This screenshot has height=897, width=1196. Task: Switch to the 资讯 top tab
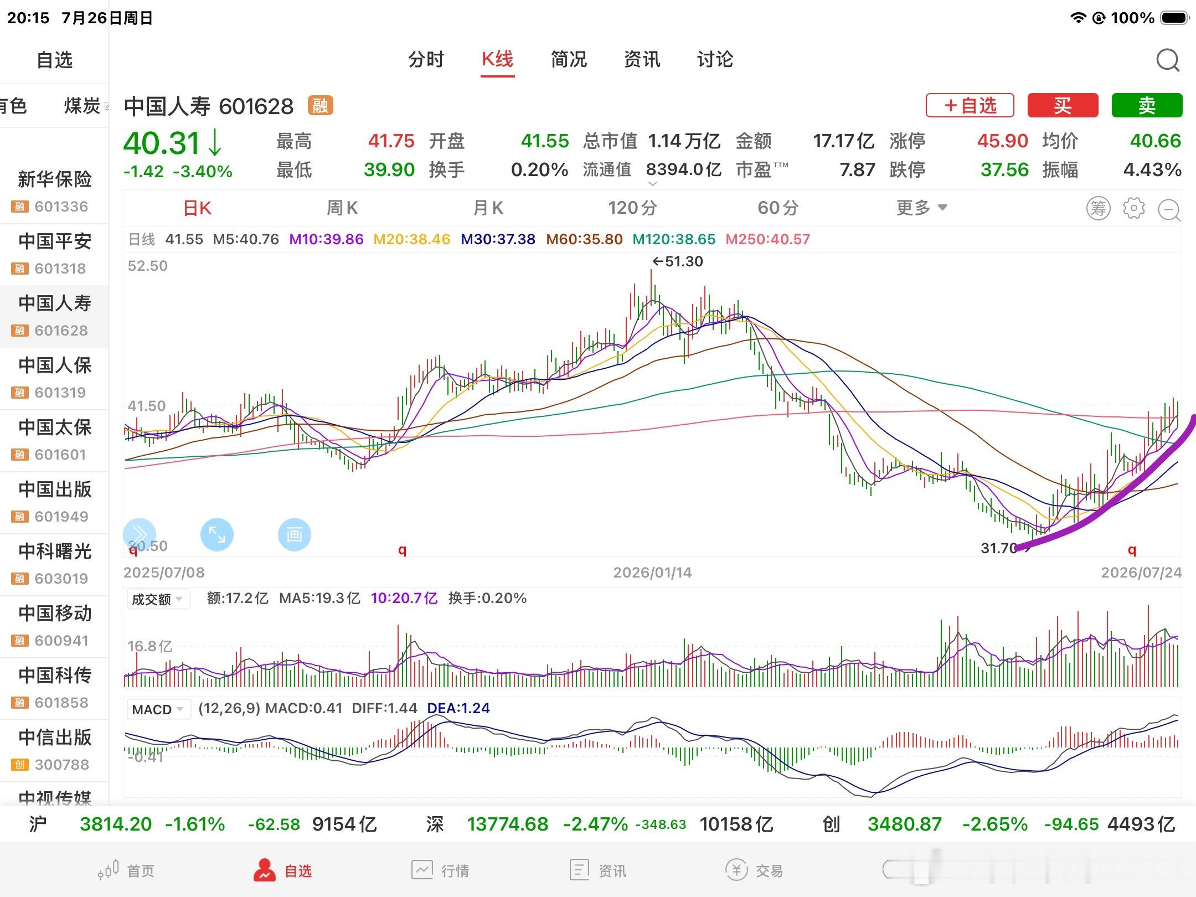point(642,59)
